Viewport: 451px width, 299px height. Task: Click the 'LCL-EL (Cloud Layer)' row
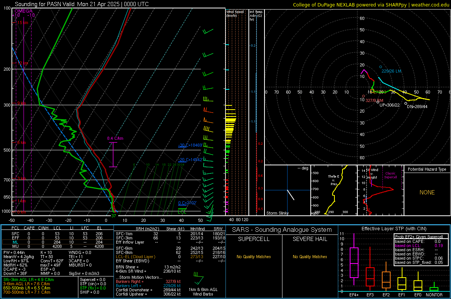click(x=170, y=257)
